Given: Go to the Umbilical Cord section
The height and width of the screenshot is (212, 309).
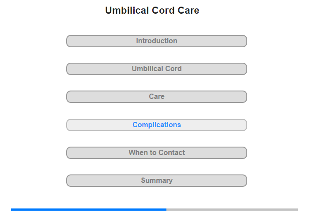Looking at the screenshot, I should [157, 69].
